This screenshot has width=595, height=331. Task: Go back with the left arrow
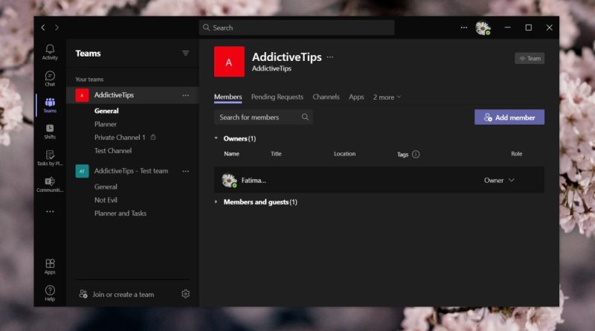pos(43,28)
